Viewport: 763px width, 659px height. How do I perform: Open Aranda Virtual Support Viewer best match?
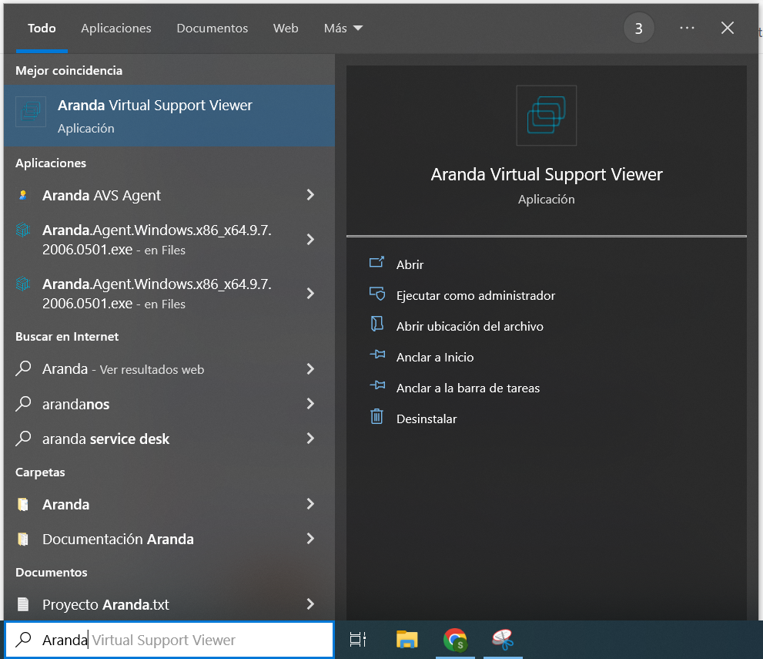[169, 116]
